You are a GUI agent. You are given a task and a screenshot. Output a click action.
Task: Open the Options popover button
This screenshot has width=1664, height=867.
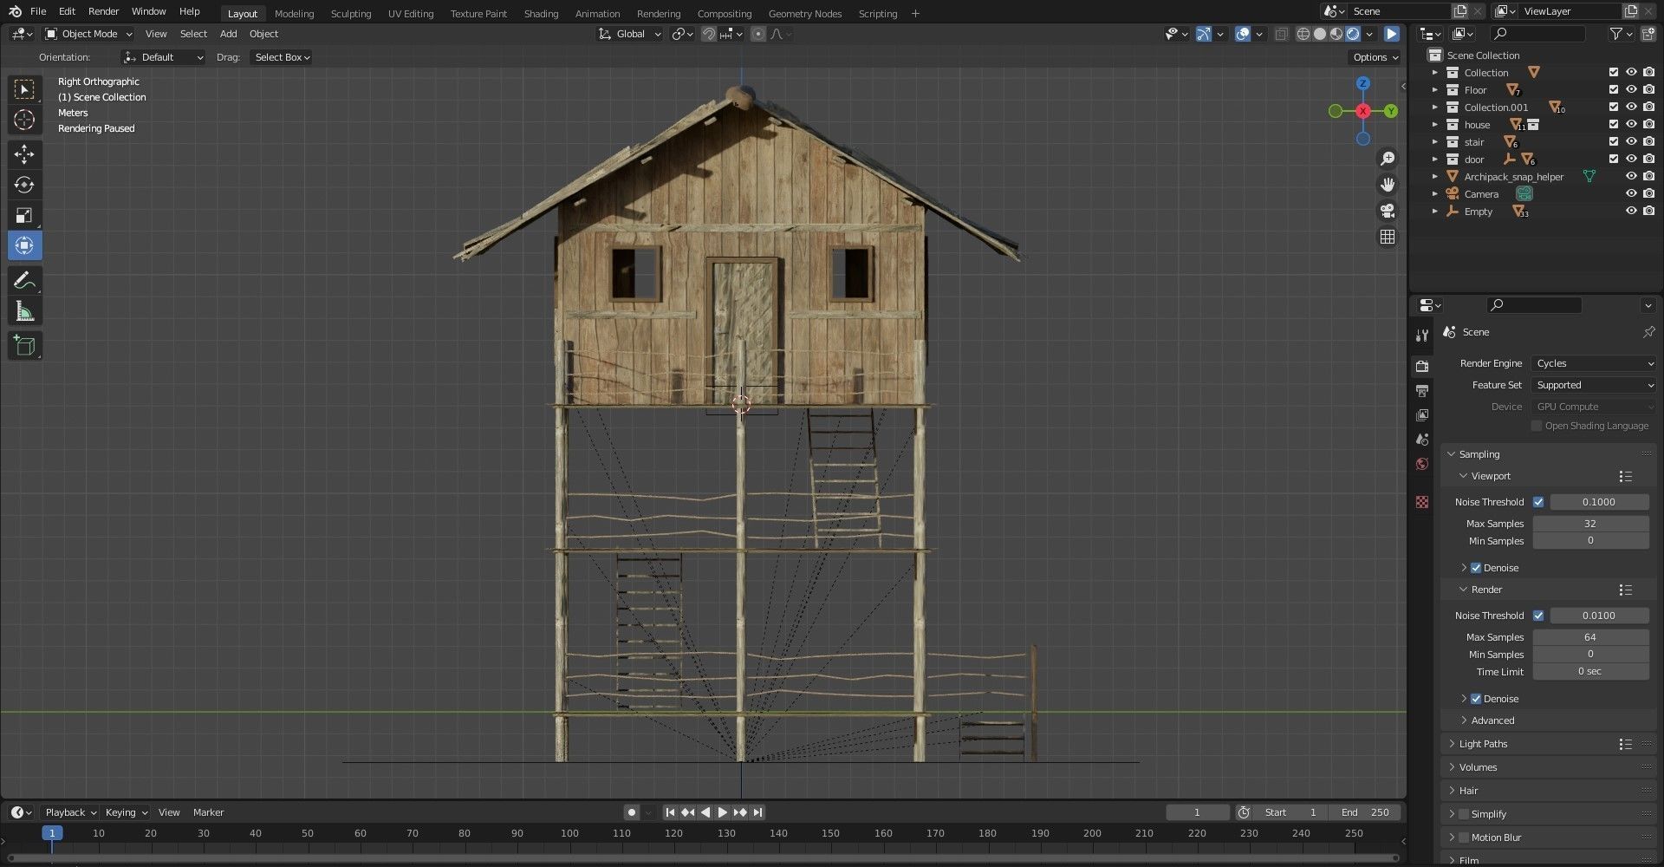[x=1375, y=57]
